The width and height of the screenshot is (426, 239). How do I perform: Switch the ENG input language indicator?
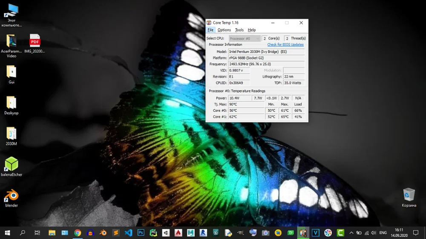point(383,233)
